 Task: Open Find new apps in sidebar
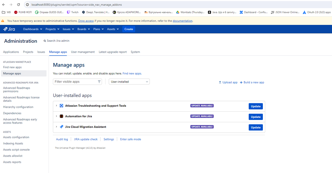pyautogui.click(x=12, y=67)
